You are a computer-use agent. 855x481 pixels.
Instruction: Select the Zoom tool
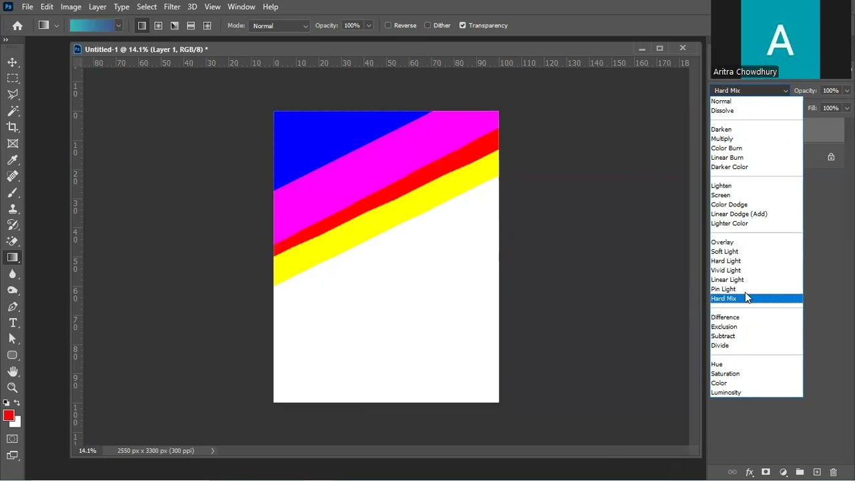click(x=13, y=387)
